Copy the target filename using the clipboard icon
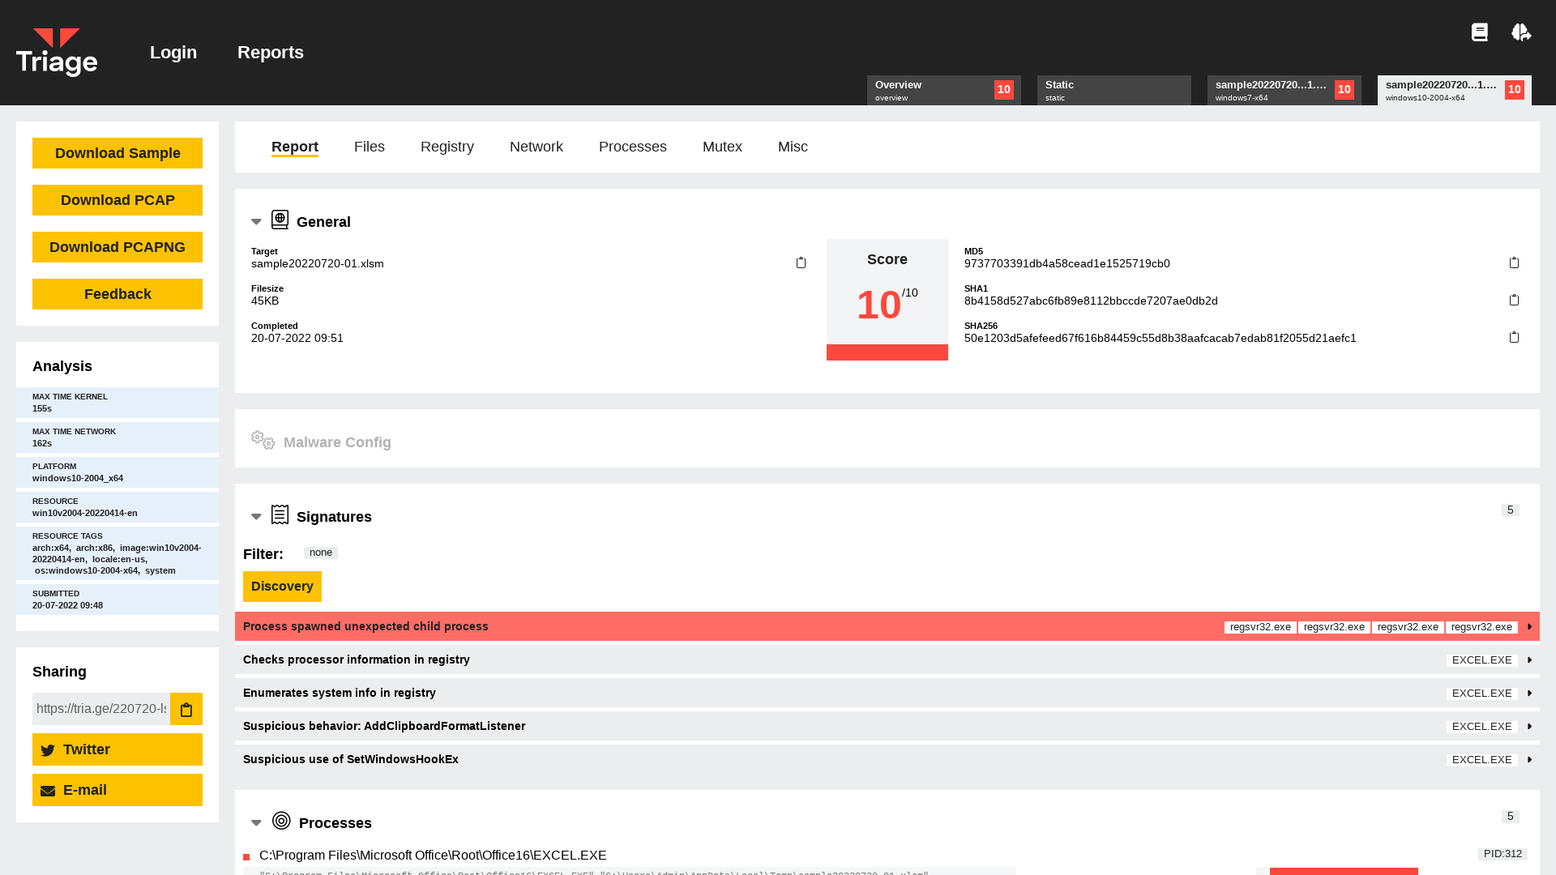 [x=801, y=262]
